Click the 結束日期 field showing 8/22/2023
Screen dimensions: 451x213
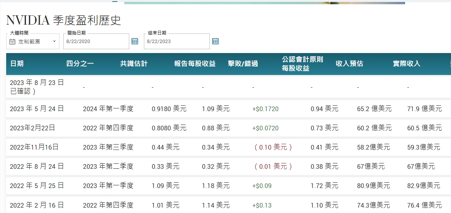[x=177, y=41]
